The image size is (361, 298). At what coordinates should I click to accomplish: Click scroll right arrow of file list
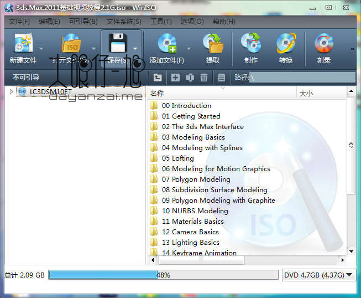point(342,260)
